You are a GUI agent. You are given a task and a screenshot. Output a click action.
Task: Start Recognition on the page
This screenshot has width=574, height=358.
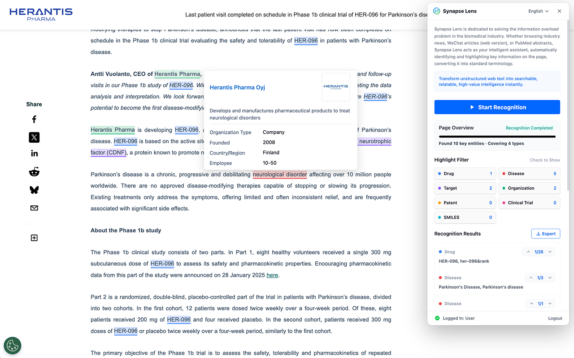click(x=497, y=107)
